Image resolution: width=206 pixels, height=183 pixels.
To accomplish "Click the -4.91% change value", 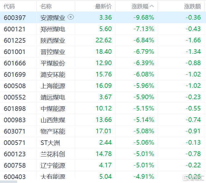I will [144, 177].
